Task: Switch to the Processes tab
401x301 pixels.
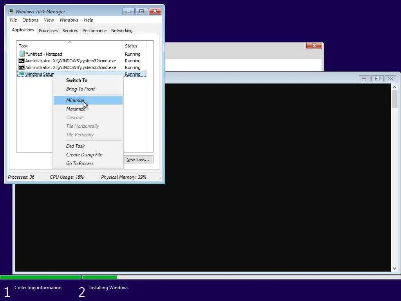Action: (x=48, y=31)
